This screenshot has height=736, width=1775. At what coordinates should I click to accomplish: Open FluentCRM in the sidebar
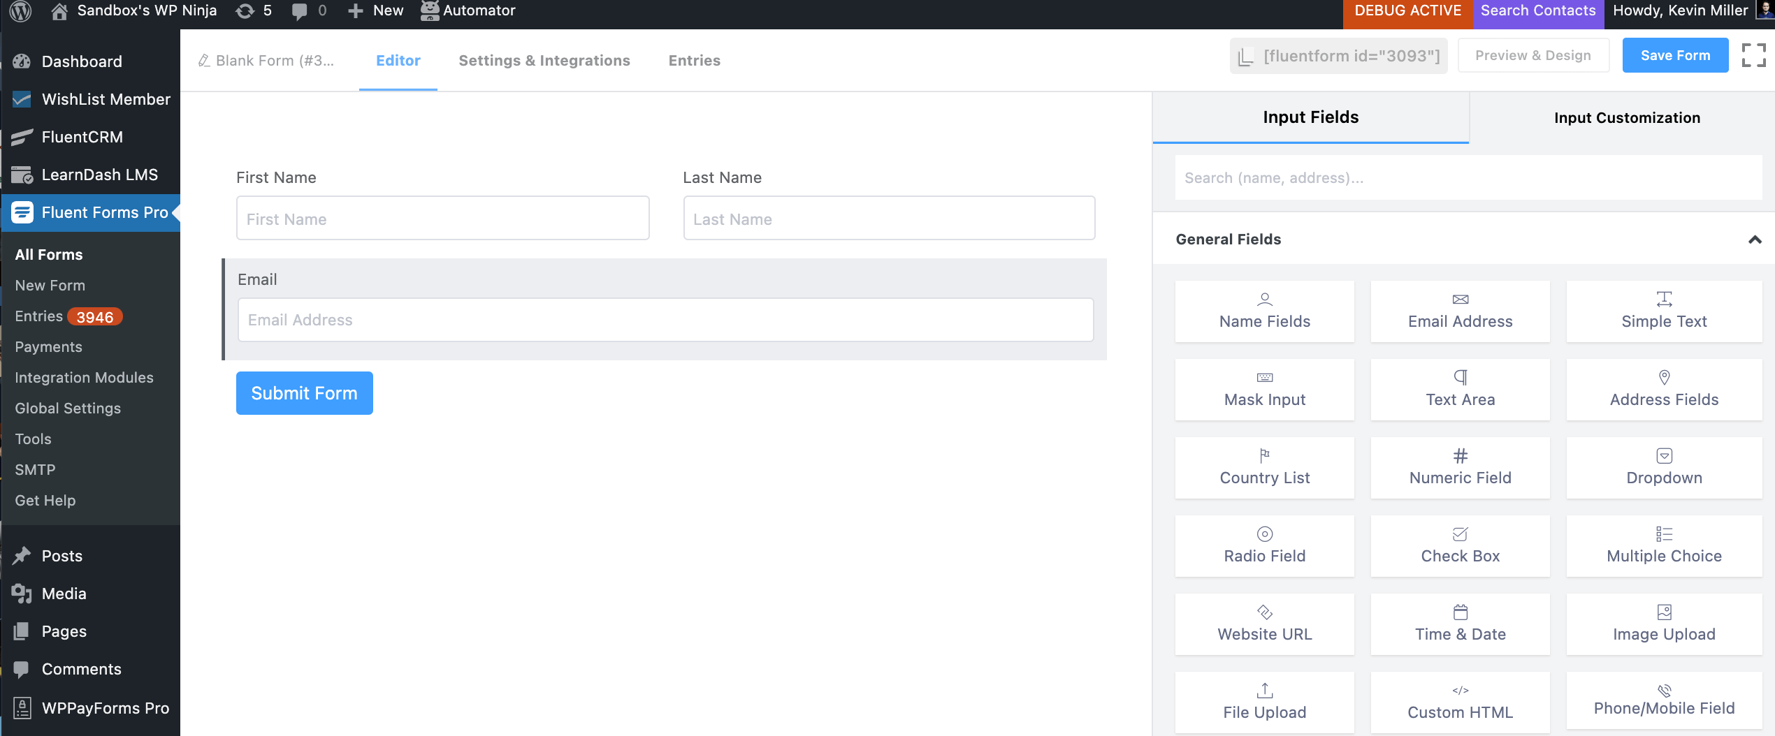click(x=91, y=137)
